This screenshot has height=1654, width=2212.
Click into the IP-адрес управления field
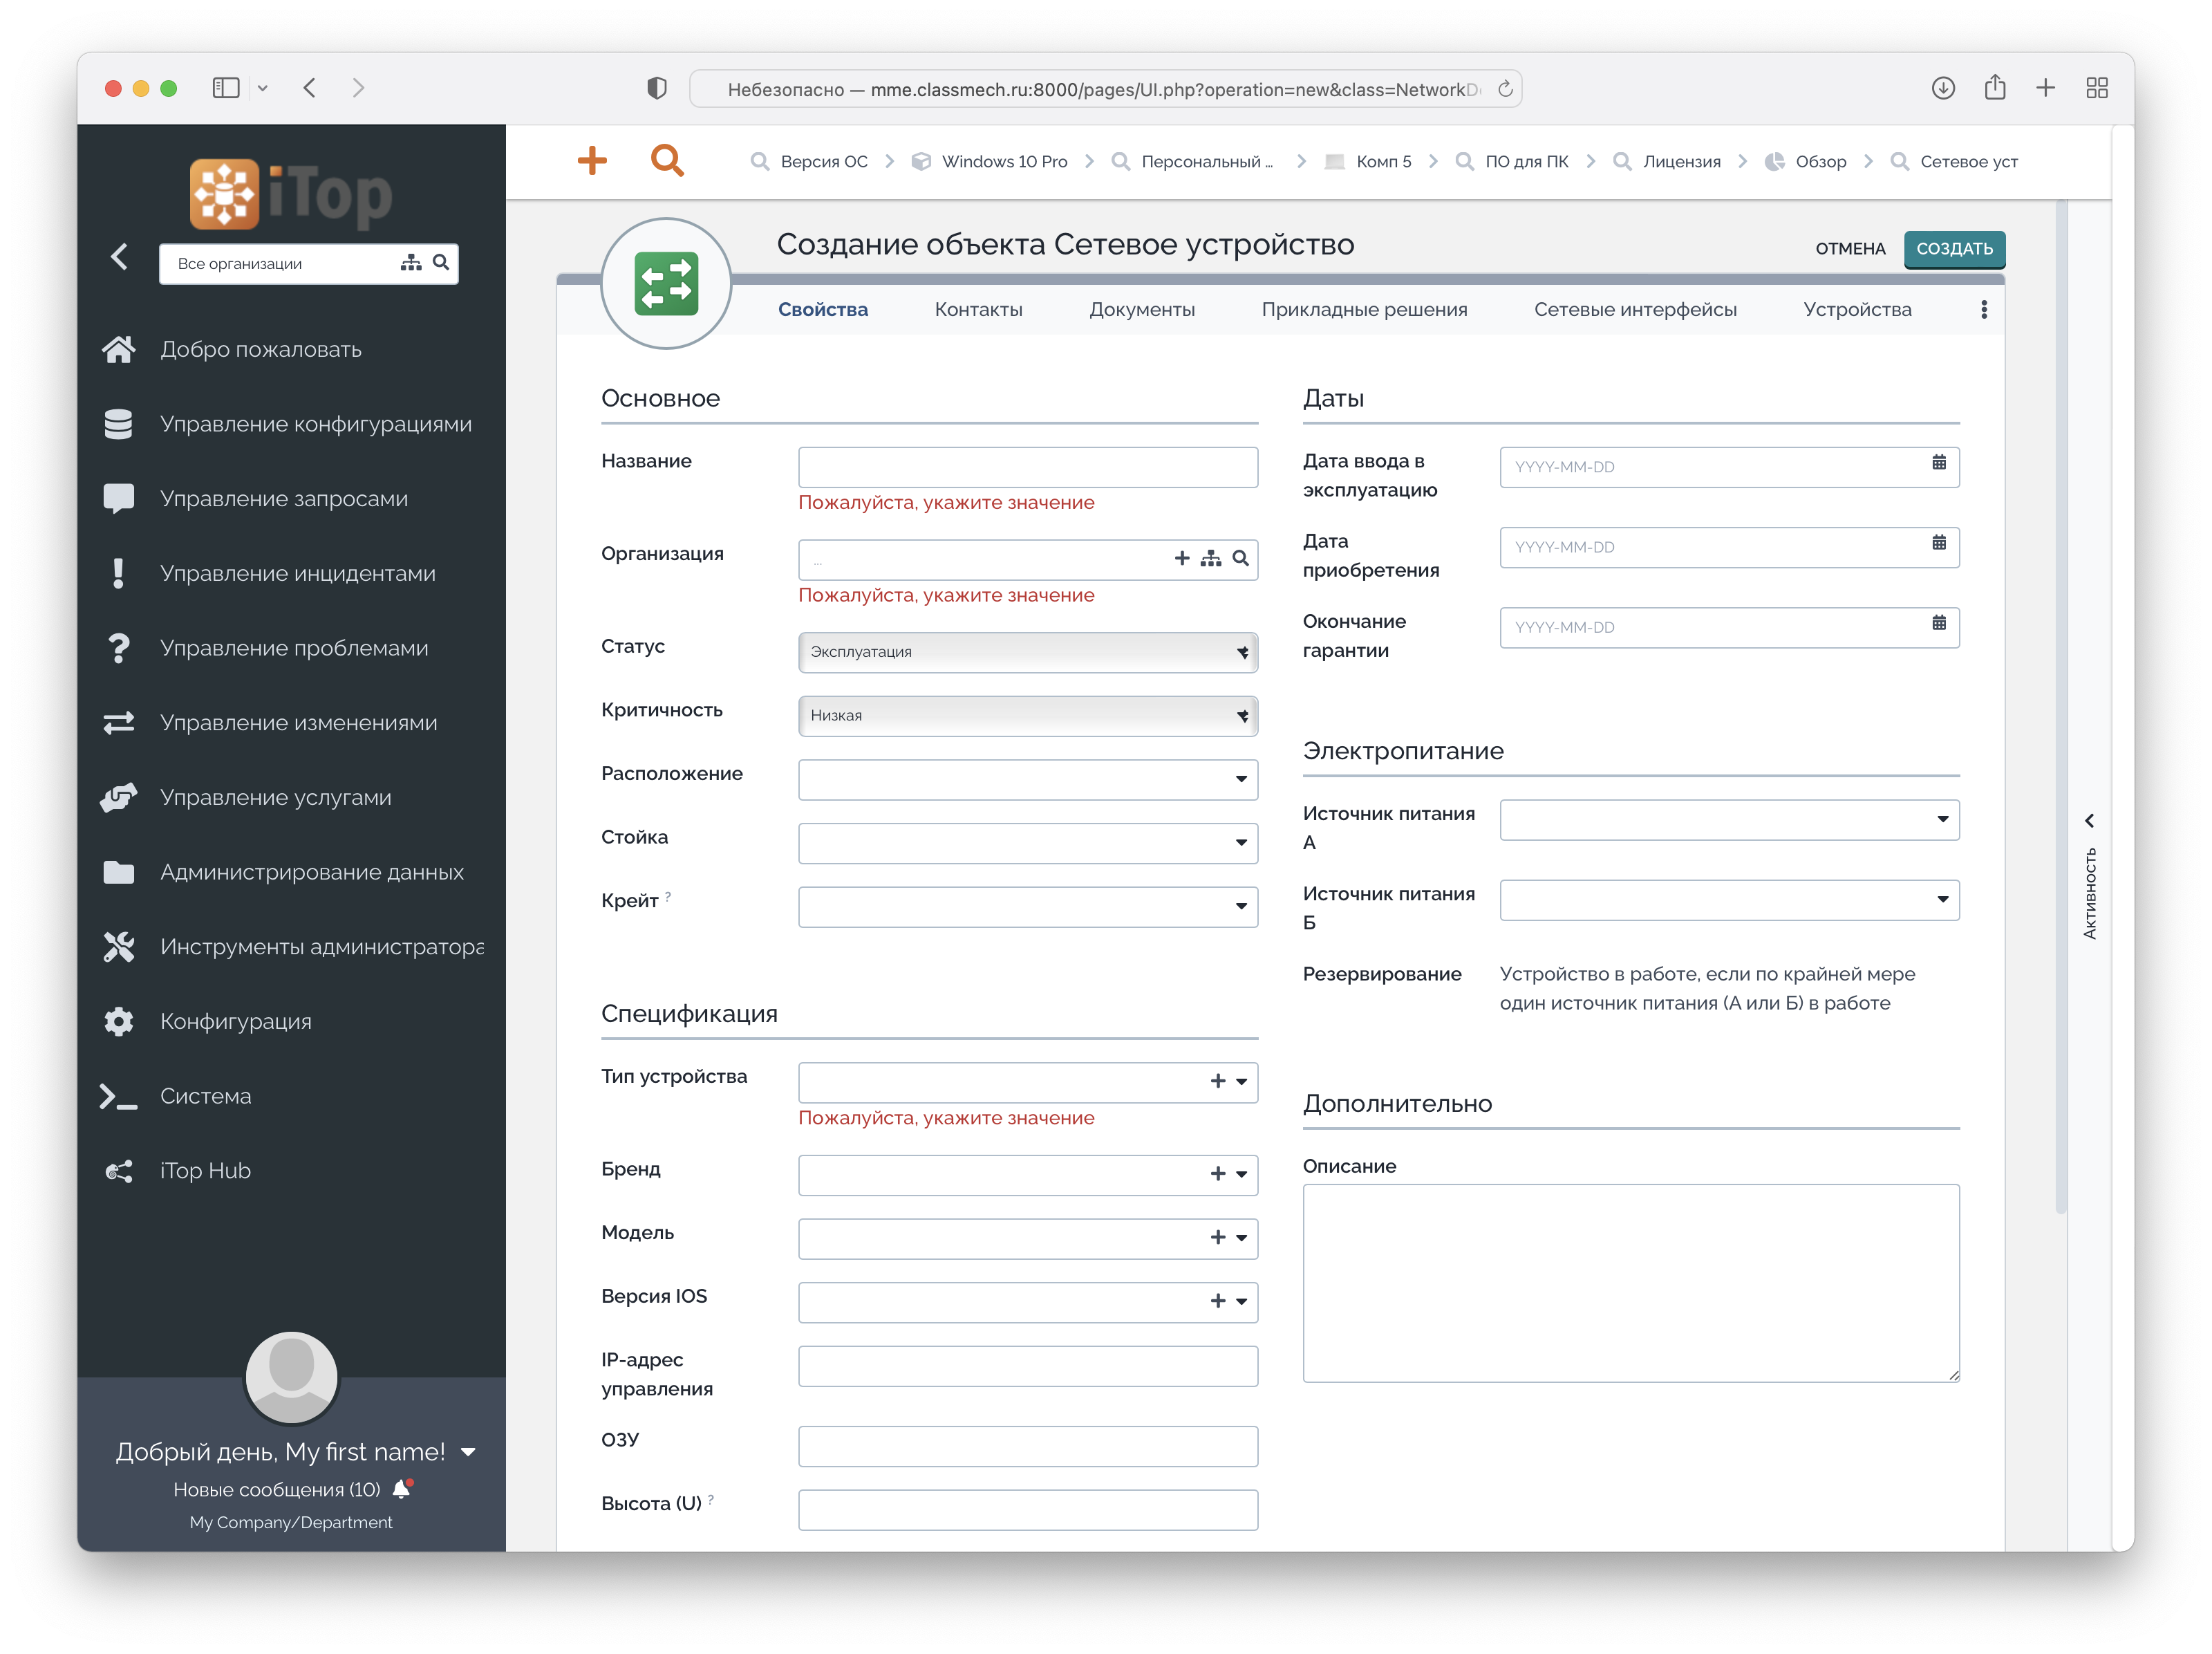[x=1028, y=1366]
